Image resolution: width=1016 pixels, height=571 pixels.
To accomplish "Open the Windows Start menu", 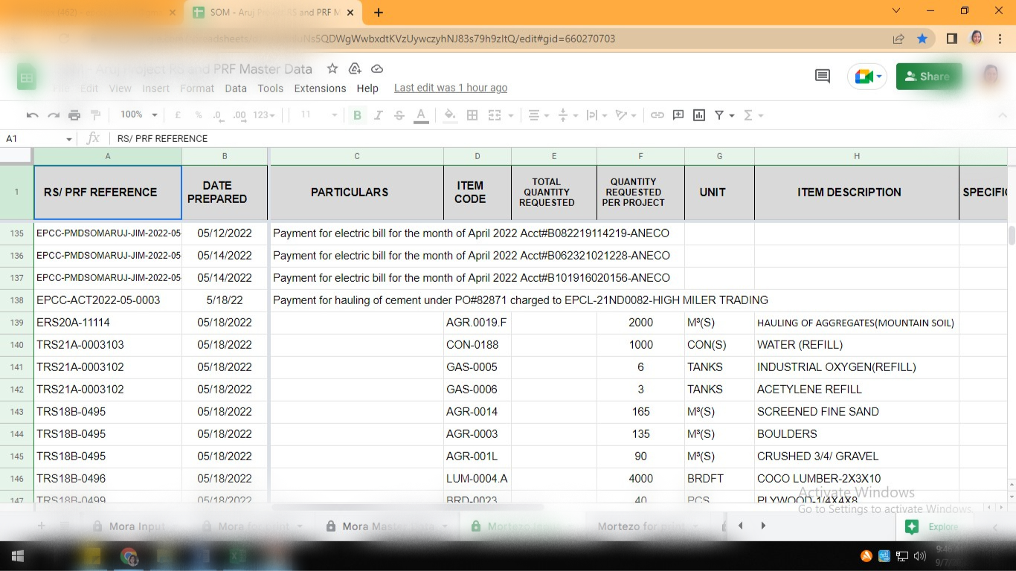I will pyautogui.click(x=18, y=555).
